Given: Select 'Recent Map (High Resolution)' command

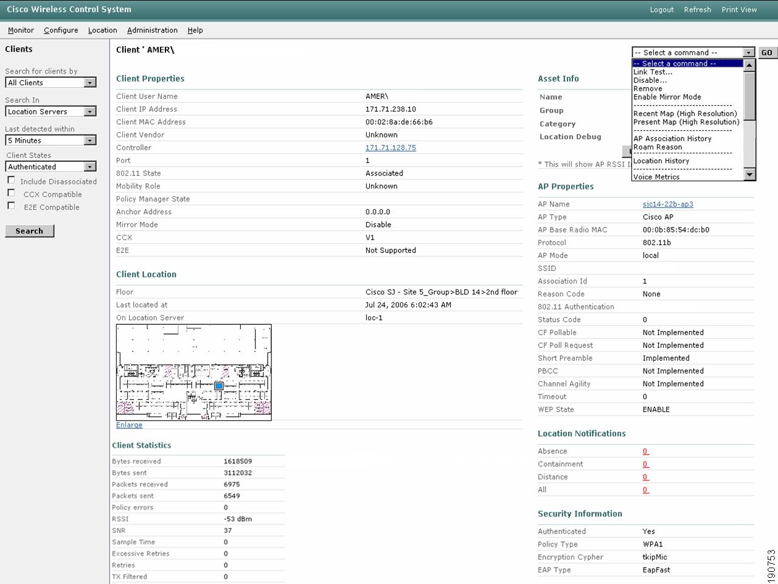Looking at the screenshot, I should (685, 114).
